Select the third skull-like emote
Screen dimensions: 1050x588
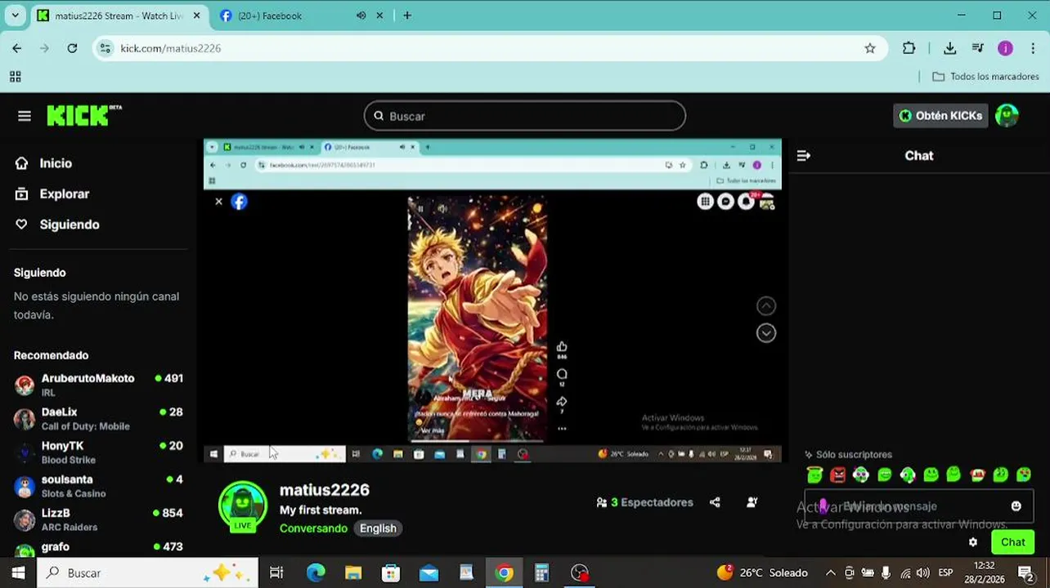tap(861, 474)
